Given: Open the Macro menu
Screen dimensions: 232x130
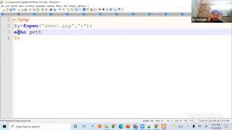Looking at the screenshot, I should coord(59,6).
